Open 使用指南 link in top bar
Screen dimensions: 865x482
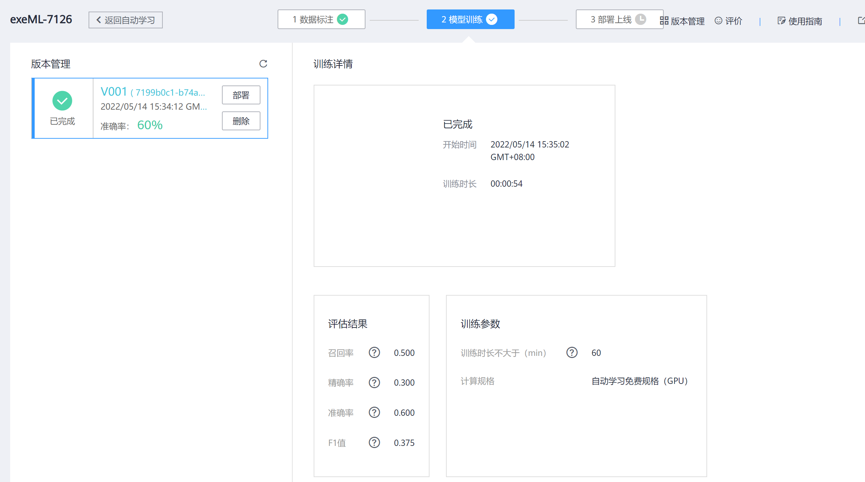(x=805, y=21)
